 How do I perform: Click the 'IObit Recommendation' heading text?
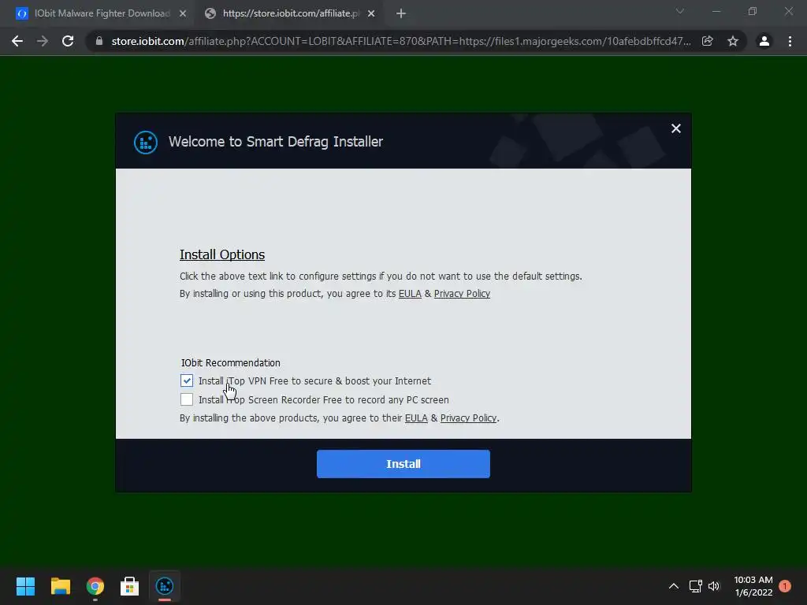pyautogui.click(x=231, y=362)
